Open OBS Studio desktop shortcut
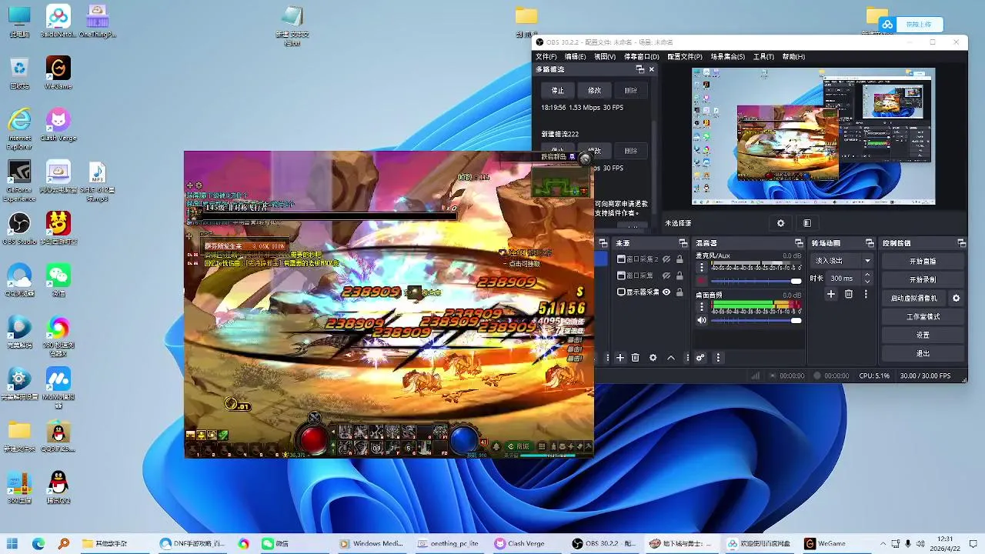The image size is (985, 554). [19, 229]
